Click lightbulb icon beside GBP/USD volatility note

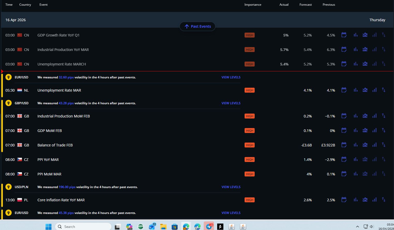click(x=9, y=103)
